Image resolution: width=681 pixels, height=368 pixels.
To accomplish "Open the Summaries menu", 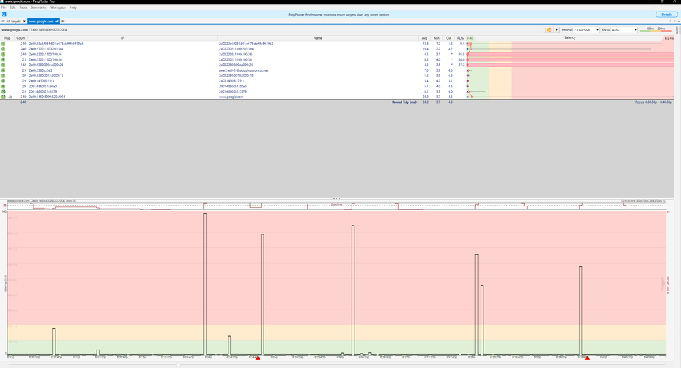I will (x=38, y=7).
